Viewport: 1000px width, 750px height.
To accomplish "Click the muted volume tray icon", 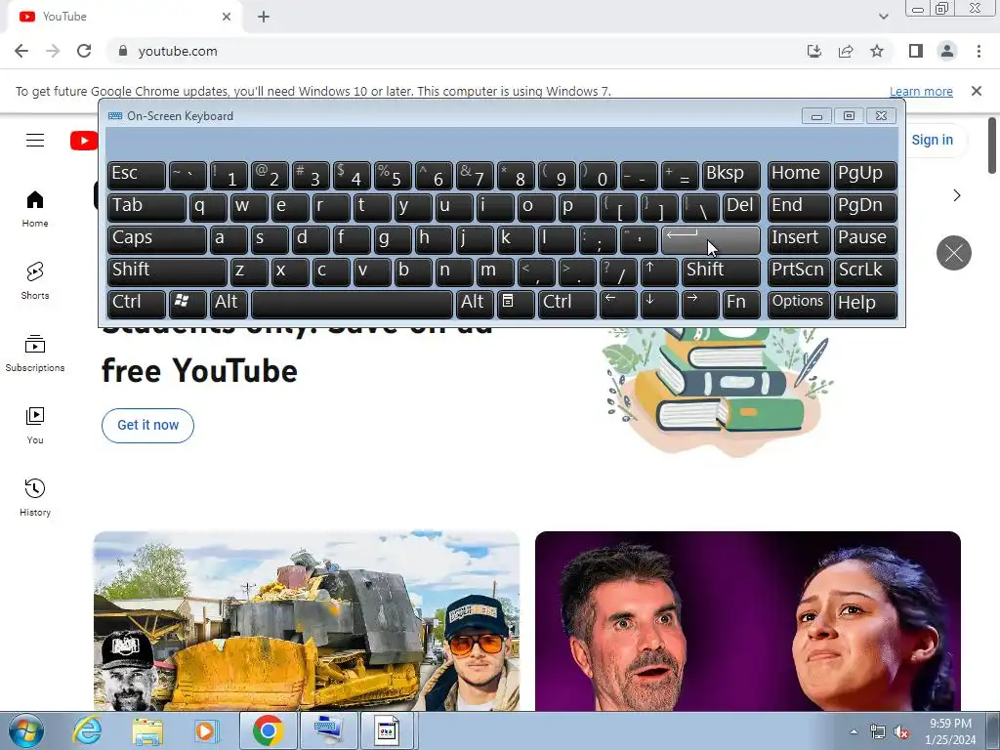I will pyautogui.click(x=901, y=732).
